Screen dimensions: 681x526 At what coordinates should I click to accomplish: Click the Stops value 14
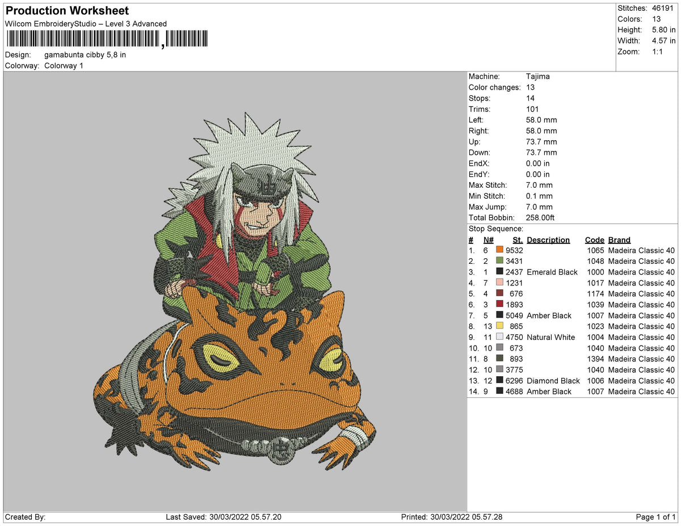tap(531, 99)
